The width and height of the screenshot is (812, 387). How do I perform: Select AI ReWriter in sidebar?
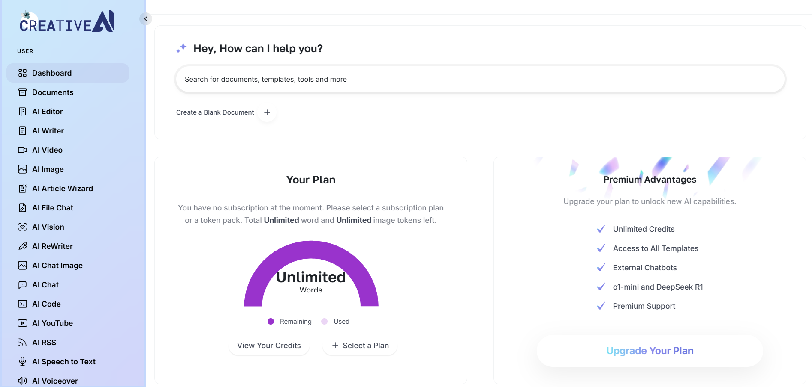point(68,246)
